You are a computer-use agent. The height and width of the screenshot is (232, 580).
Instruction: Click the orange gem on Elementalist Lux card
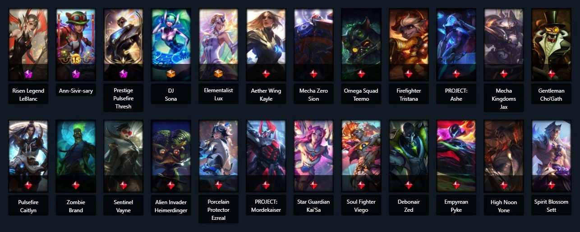tap(218, 73)
